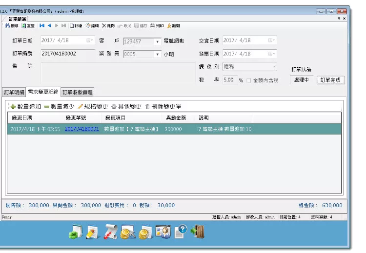This screenshot has width=366, height=253.
Task: Open the 訂單日期 date picker dropdown
Action: pyautogui.click(x=90, y=40)
